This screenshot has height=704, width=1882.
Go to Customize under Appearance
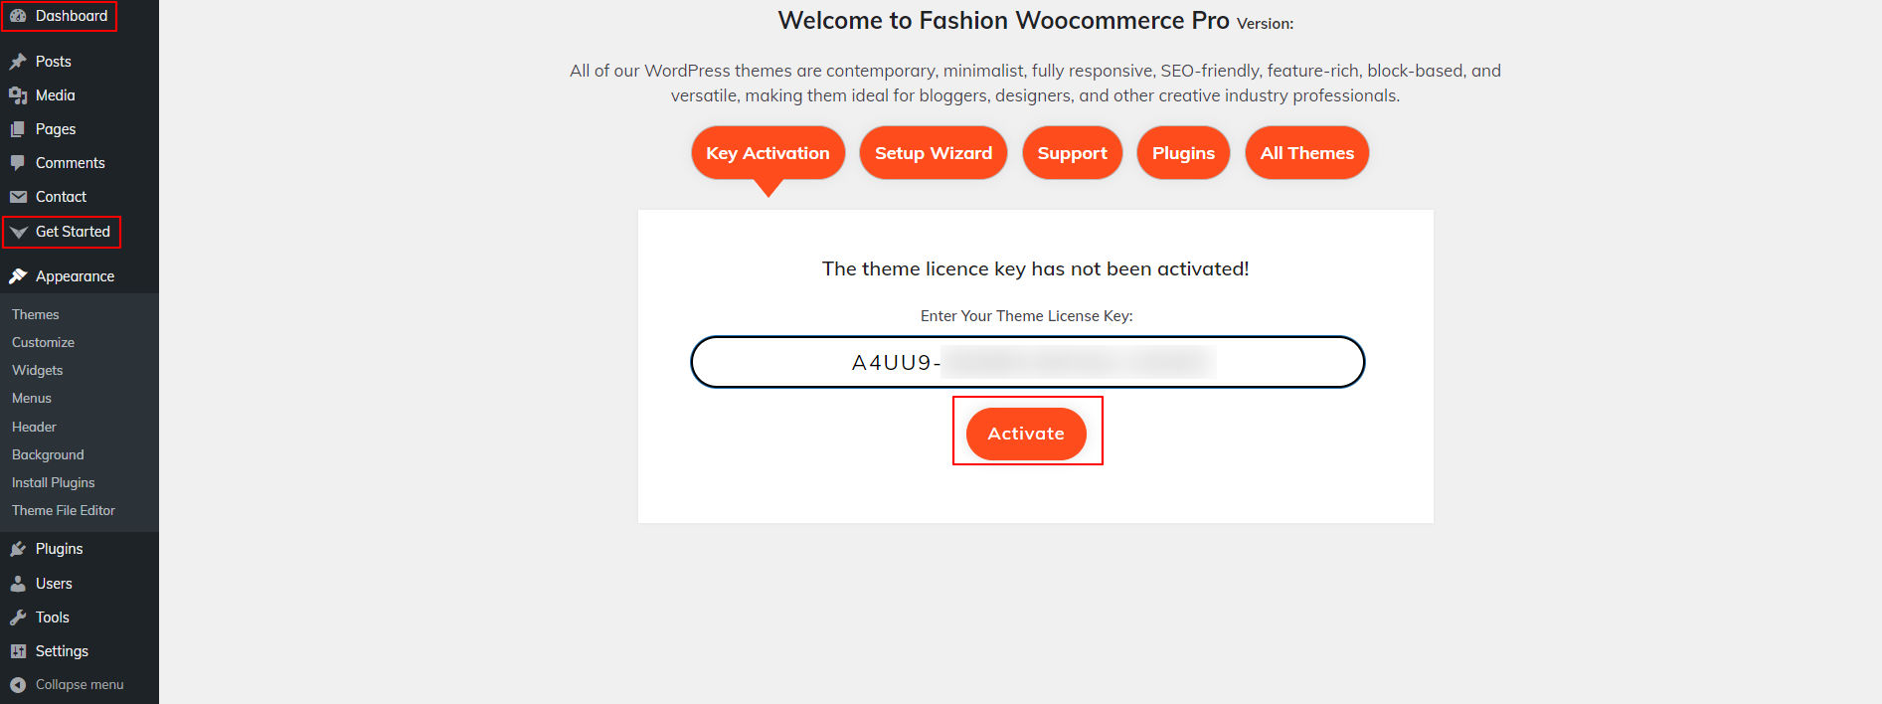click(x=43, y=342)
